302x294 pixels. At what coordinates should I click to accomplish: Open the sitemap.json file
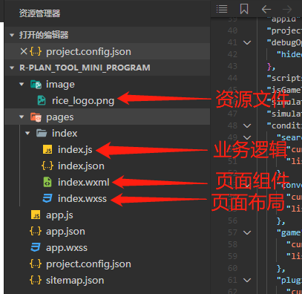[x=75, y=281]
